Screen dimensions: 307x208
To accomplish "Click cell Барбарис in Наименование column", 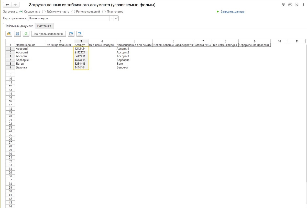I will pos(31,60).
